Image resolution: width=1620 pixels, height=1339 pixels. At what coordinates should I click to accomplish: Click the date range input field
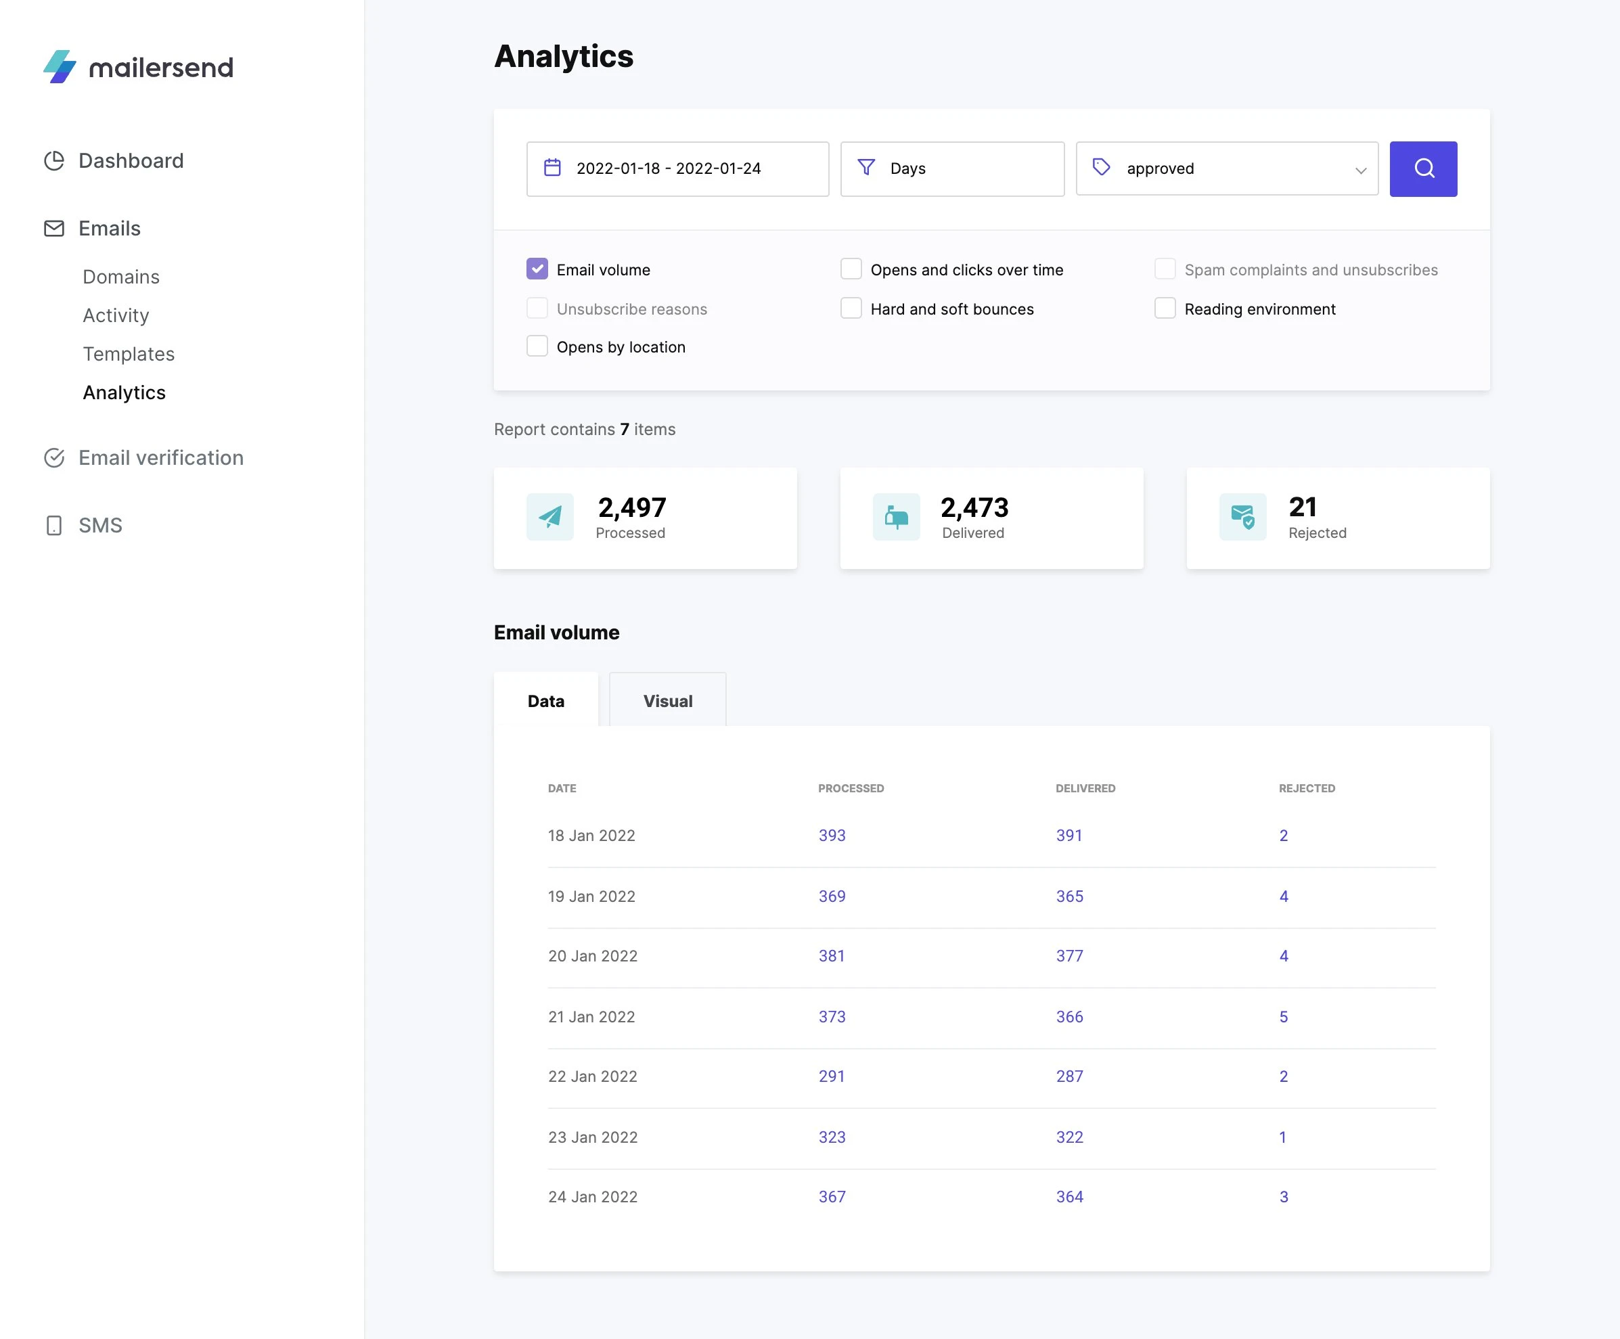[677, 168]
